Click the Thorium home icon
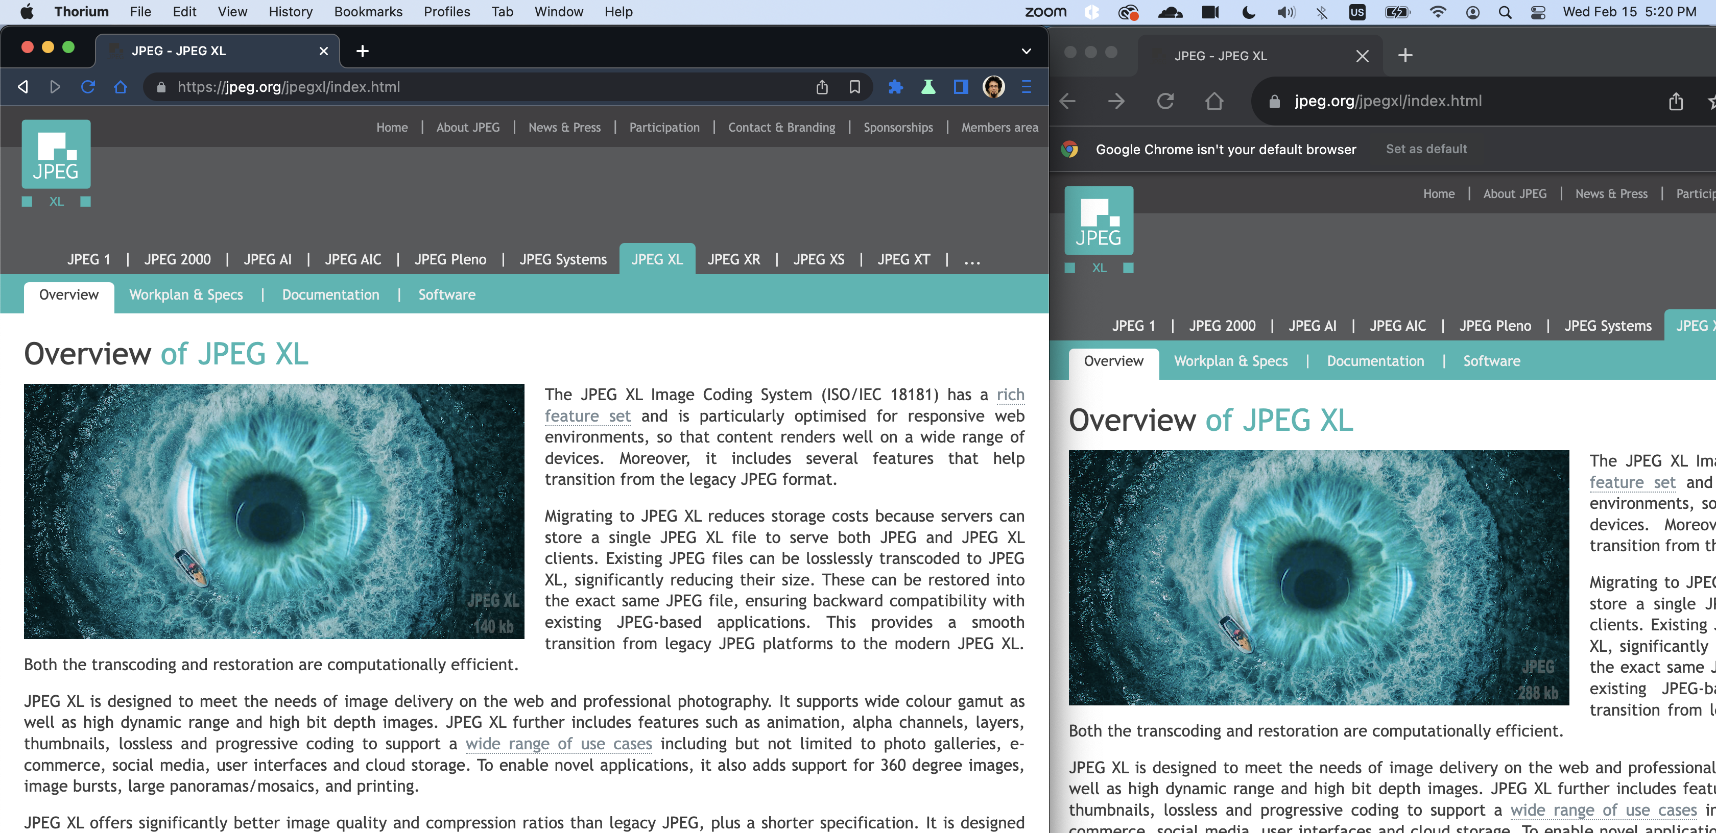This screenshot has height=833, width=1716. point(121,87)
